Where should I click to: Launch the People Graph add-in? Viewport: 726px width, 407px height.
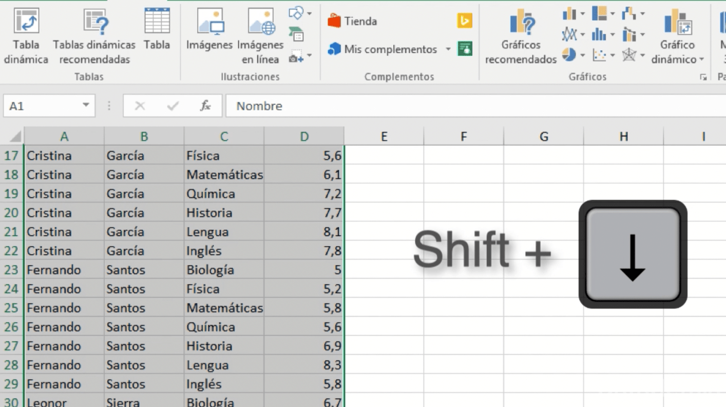[464, 49]
